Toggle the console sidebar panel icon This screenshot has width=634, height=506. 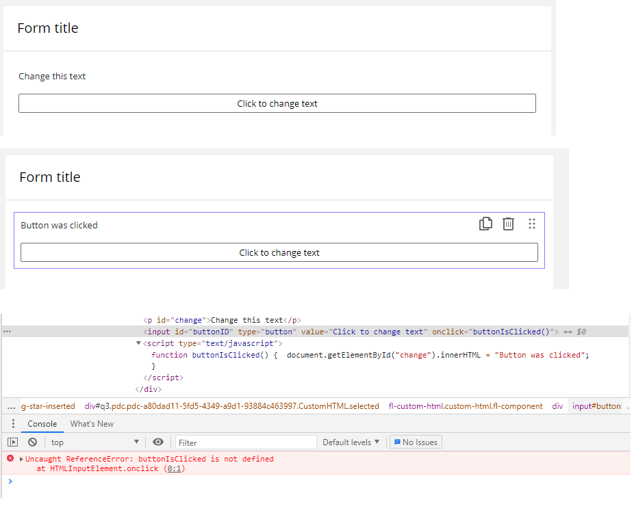13,442
